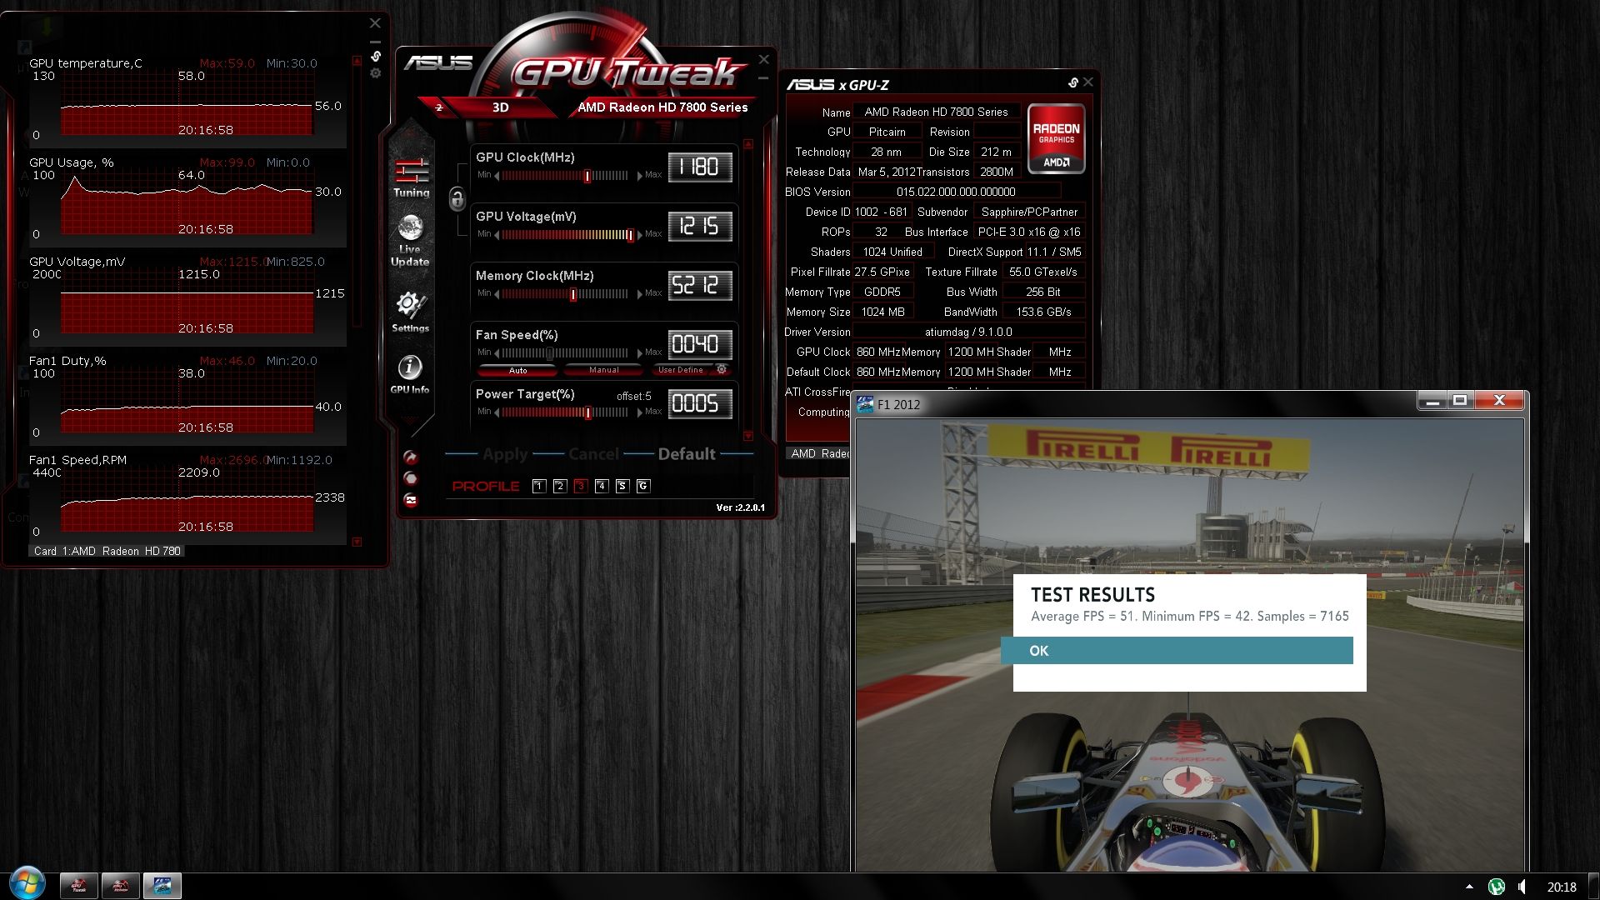The image size is (1600, 900).
Task: Select profile 1
Action: tap(539, 486)
